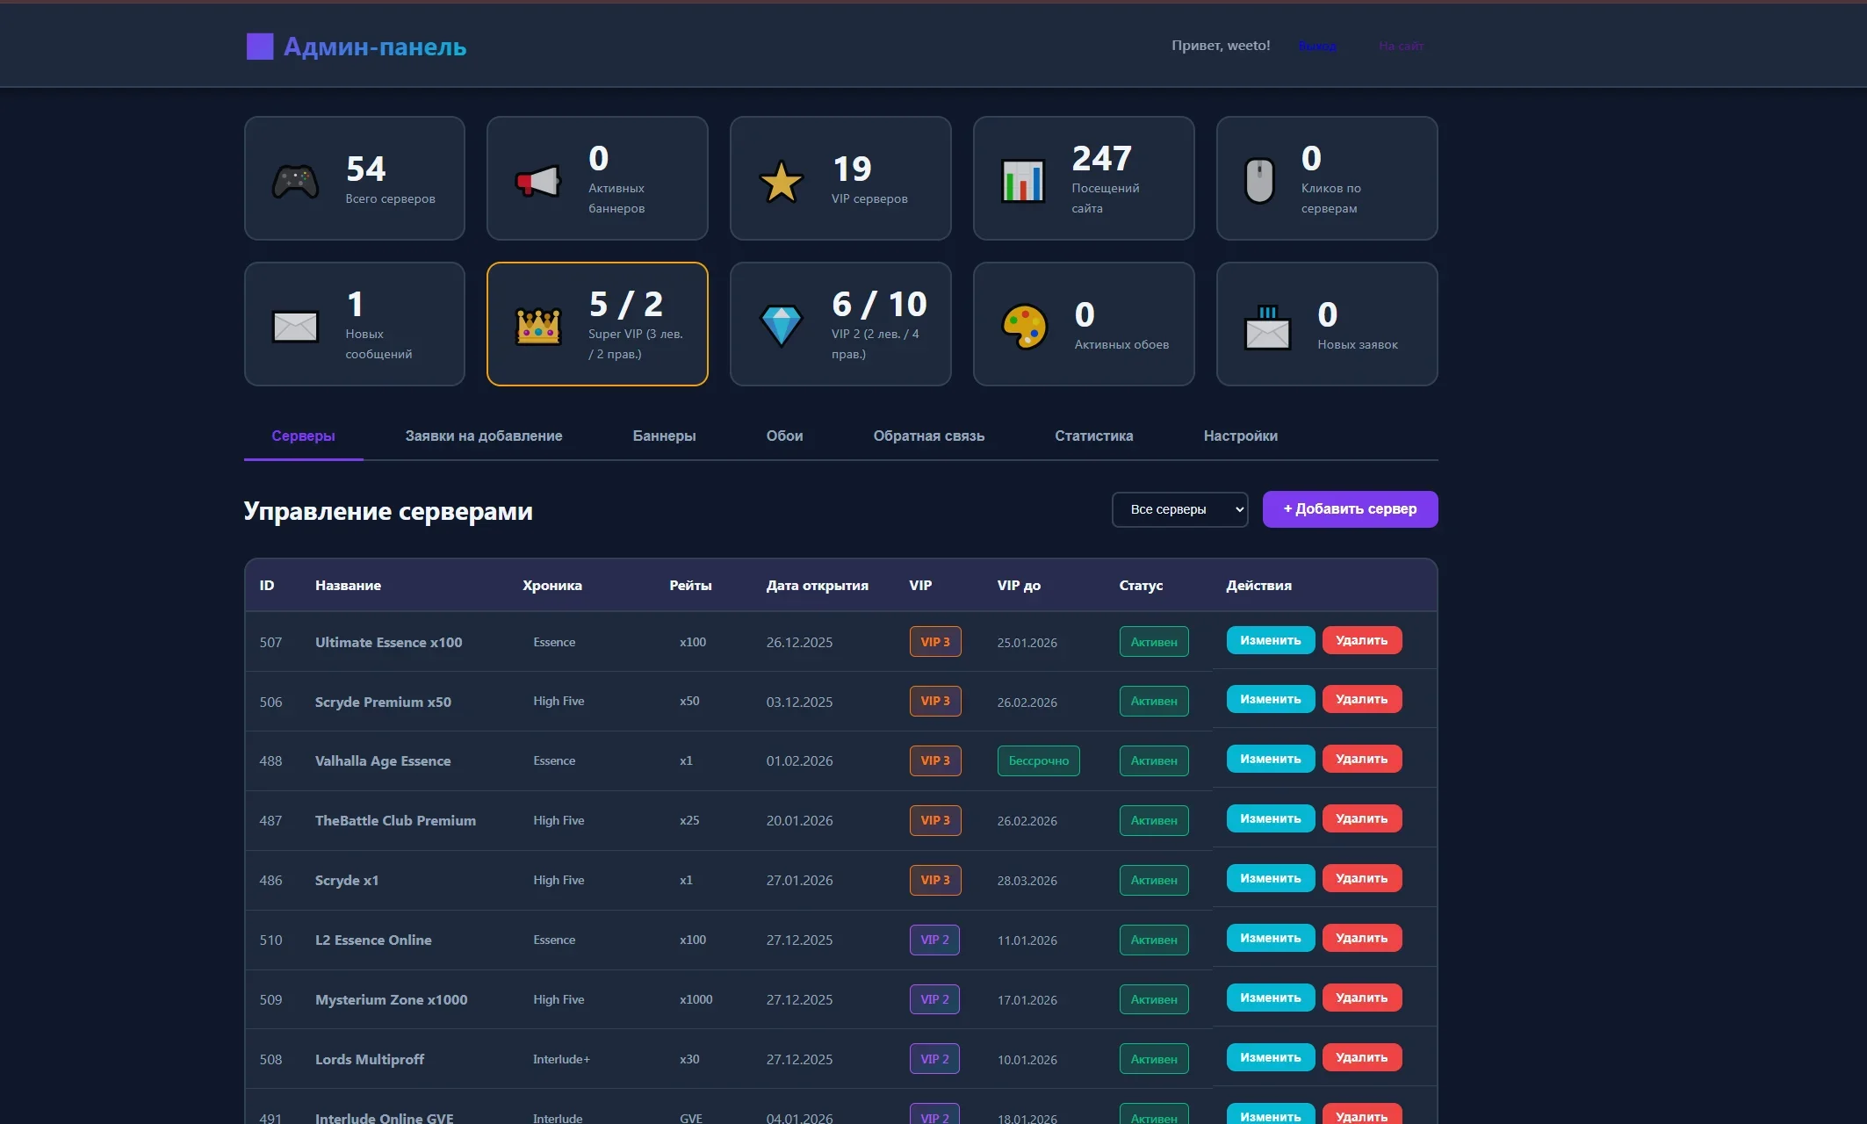Image resolution: width=1867 pixels, height=1124 pixels.
Task: Click the diamond icon in VIP 2 card
Action: [x=781, y=326]
